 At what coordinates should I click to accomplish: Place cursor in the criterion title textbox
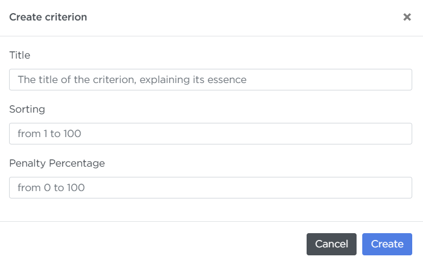point(210,80)
